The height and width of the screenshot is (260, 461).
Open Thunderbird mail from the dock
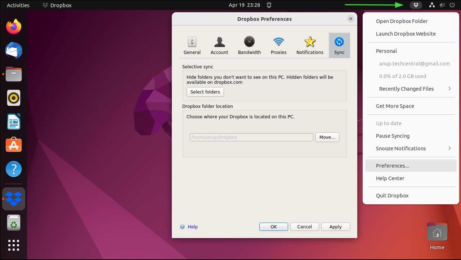pyautogui.click(x=14, y=50)
